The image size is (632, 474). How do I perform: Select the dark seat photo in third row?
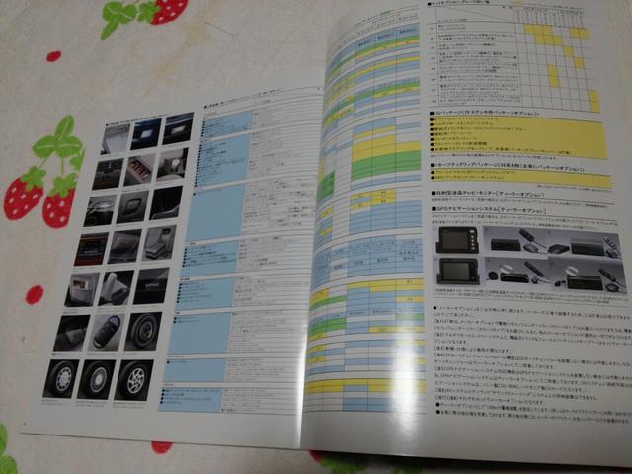(x=166, y=203)
